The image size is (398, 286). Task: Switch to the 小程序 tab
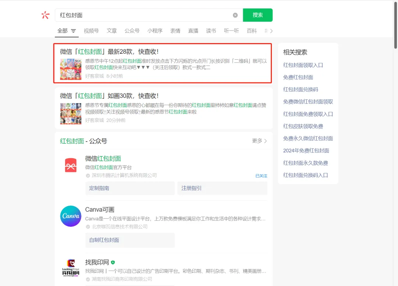(155, 31)
